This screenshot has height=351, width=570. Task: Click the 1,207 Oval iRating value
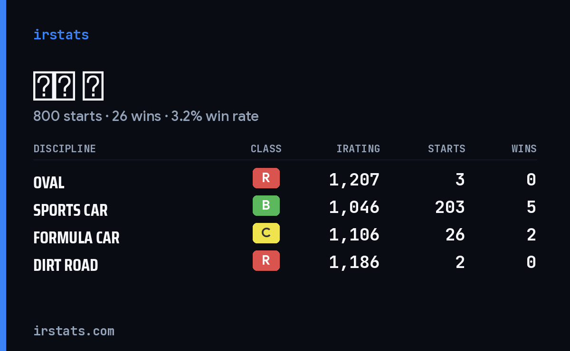[x=354, y=179]
